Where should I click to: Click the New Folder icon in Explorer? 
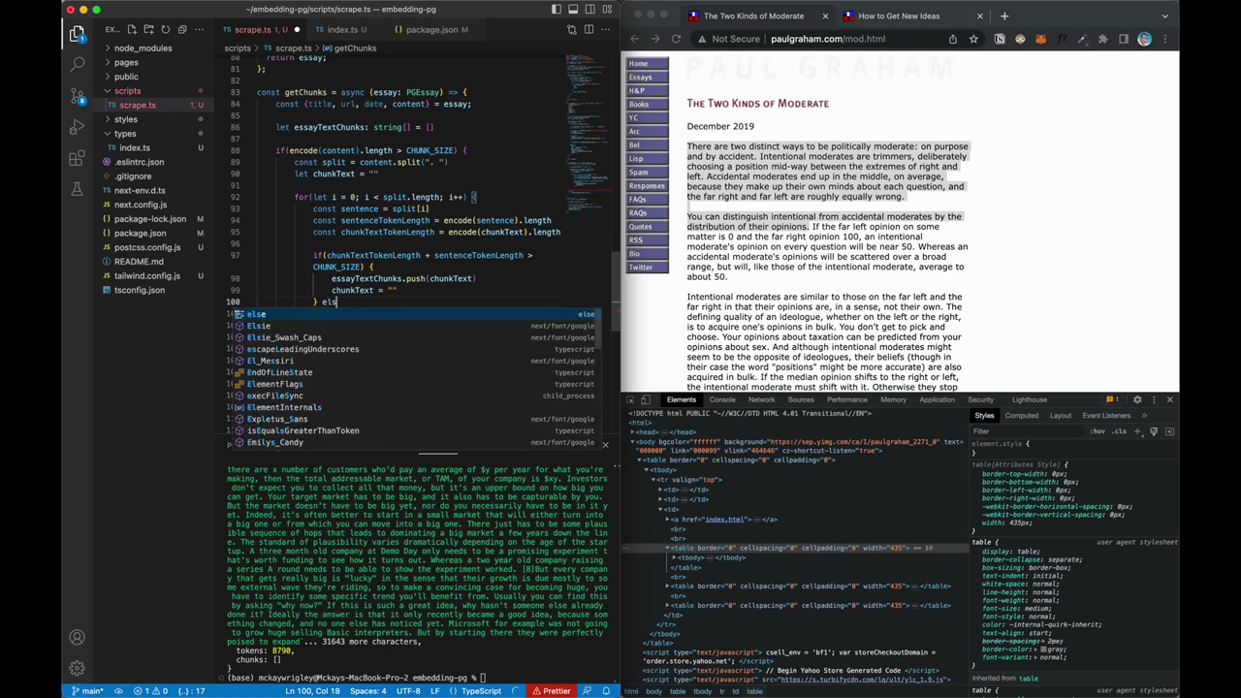click(x=148, y=30)
